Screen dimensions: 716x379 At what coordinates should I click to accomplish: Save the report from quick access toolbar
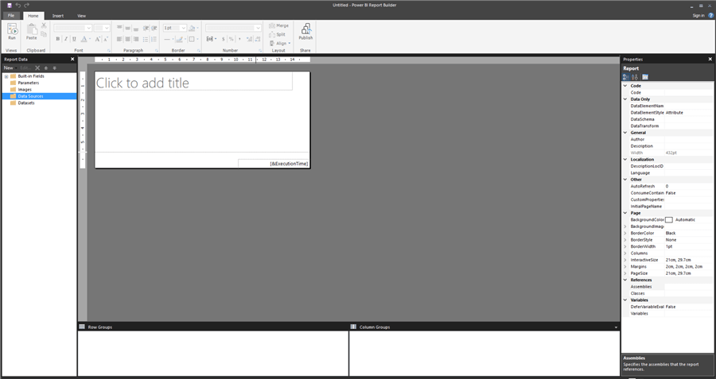[9, 5]
